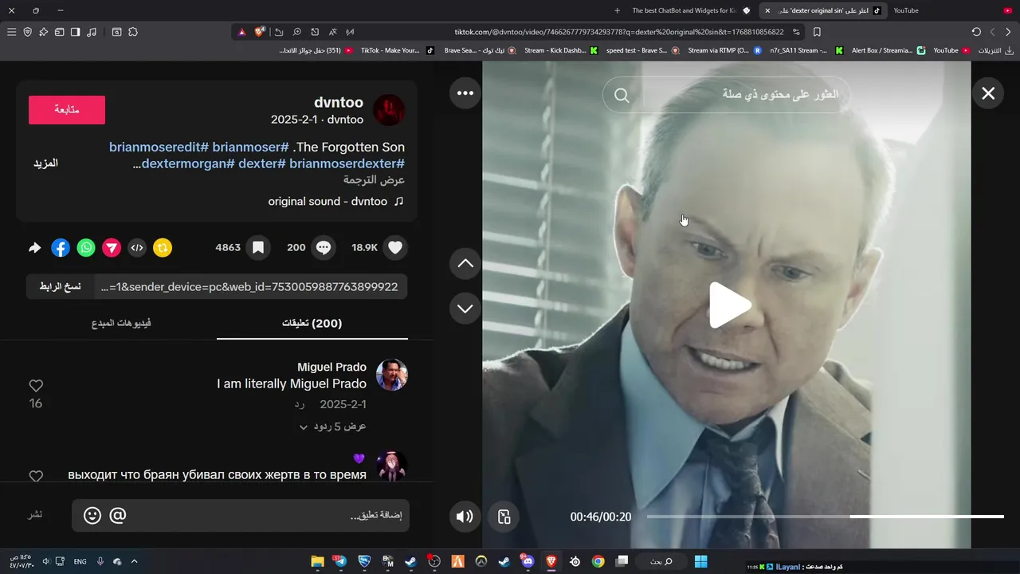Viewport: 1020px width, 574px height.
Task: Go to next video down arrow
Action: click(465, 309)
